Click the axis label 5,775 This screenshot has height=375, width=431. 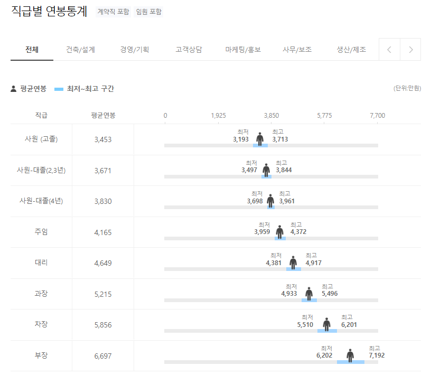tap(324, 116)
